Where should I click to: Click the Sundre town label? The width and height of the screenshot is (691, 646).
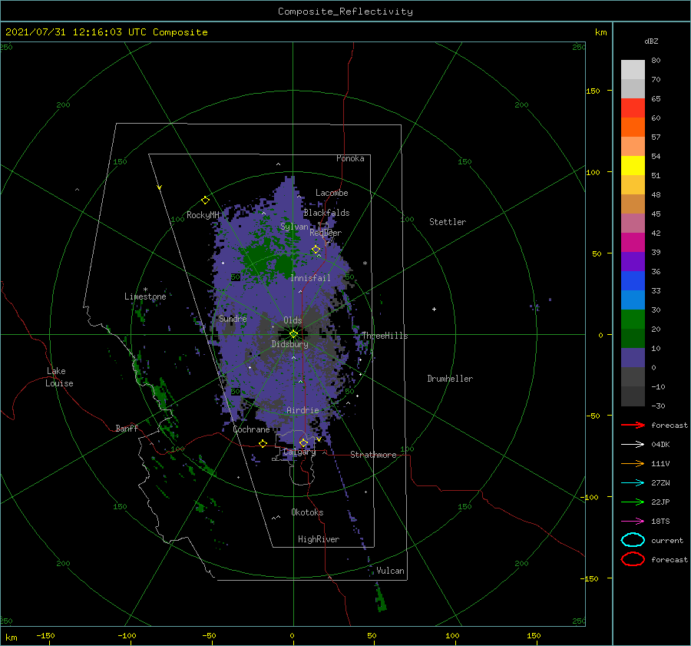pos(233,318)
